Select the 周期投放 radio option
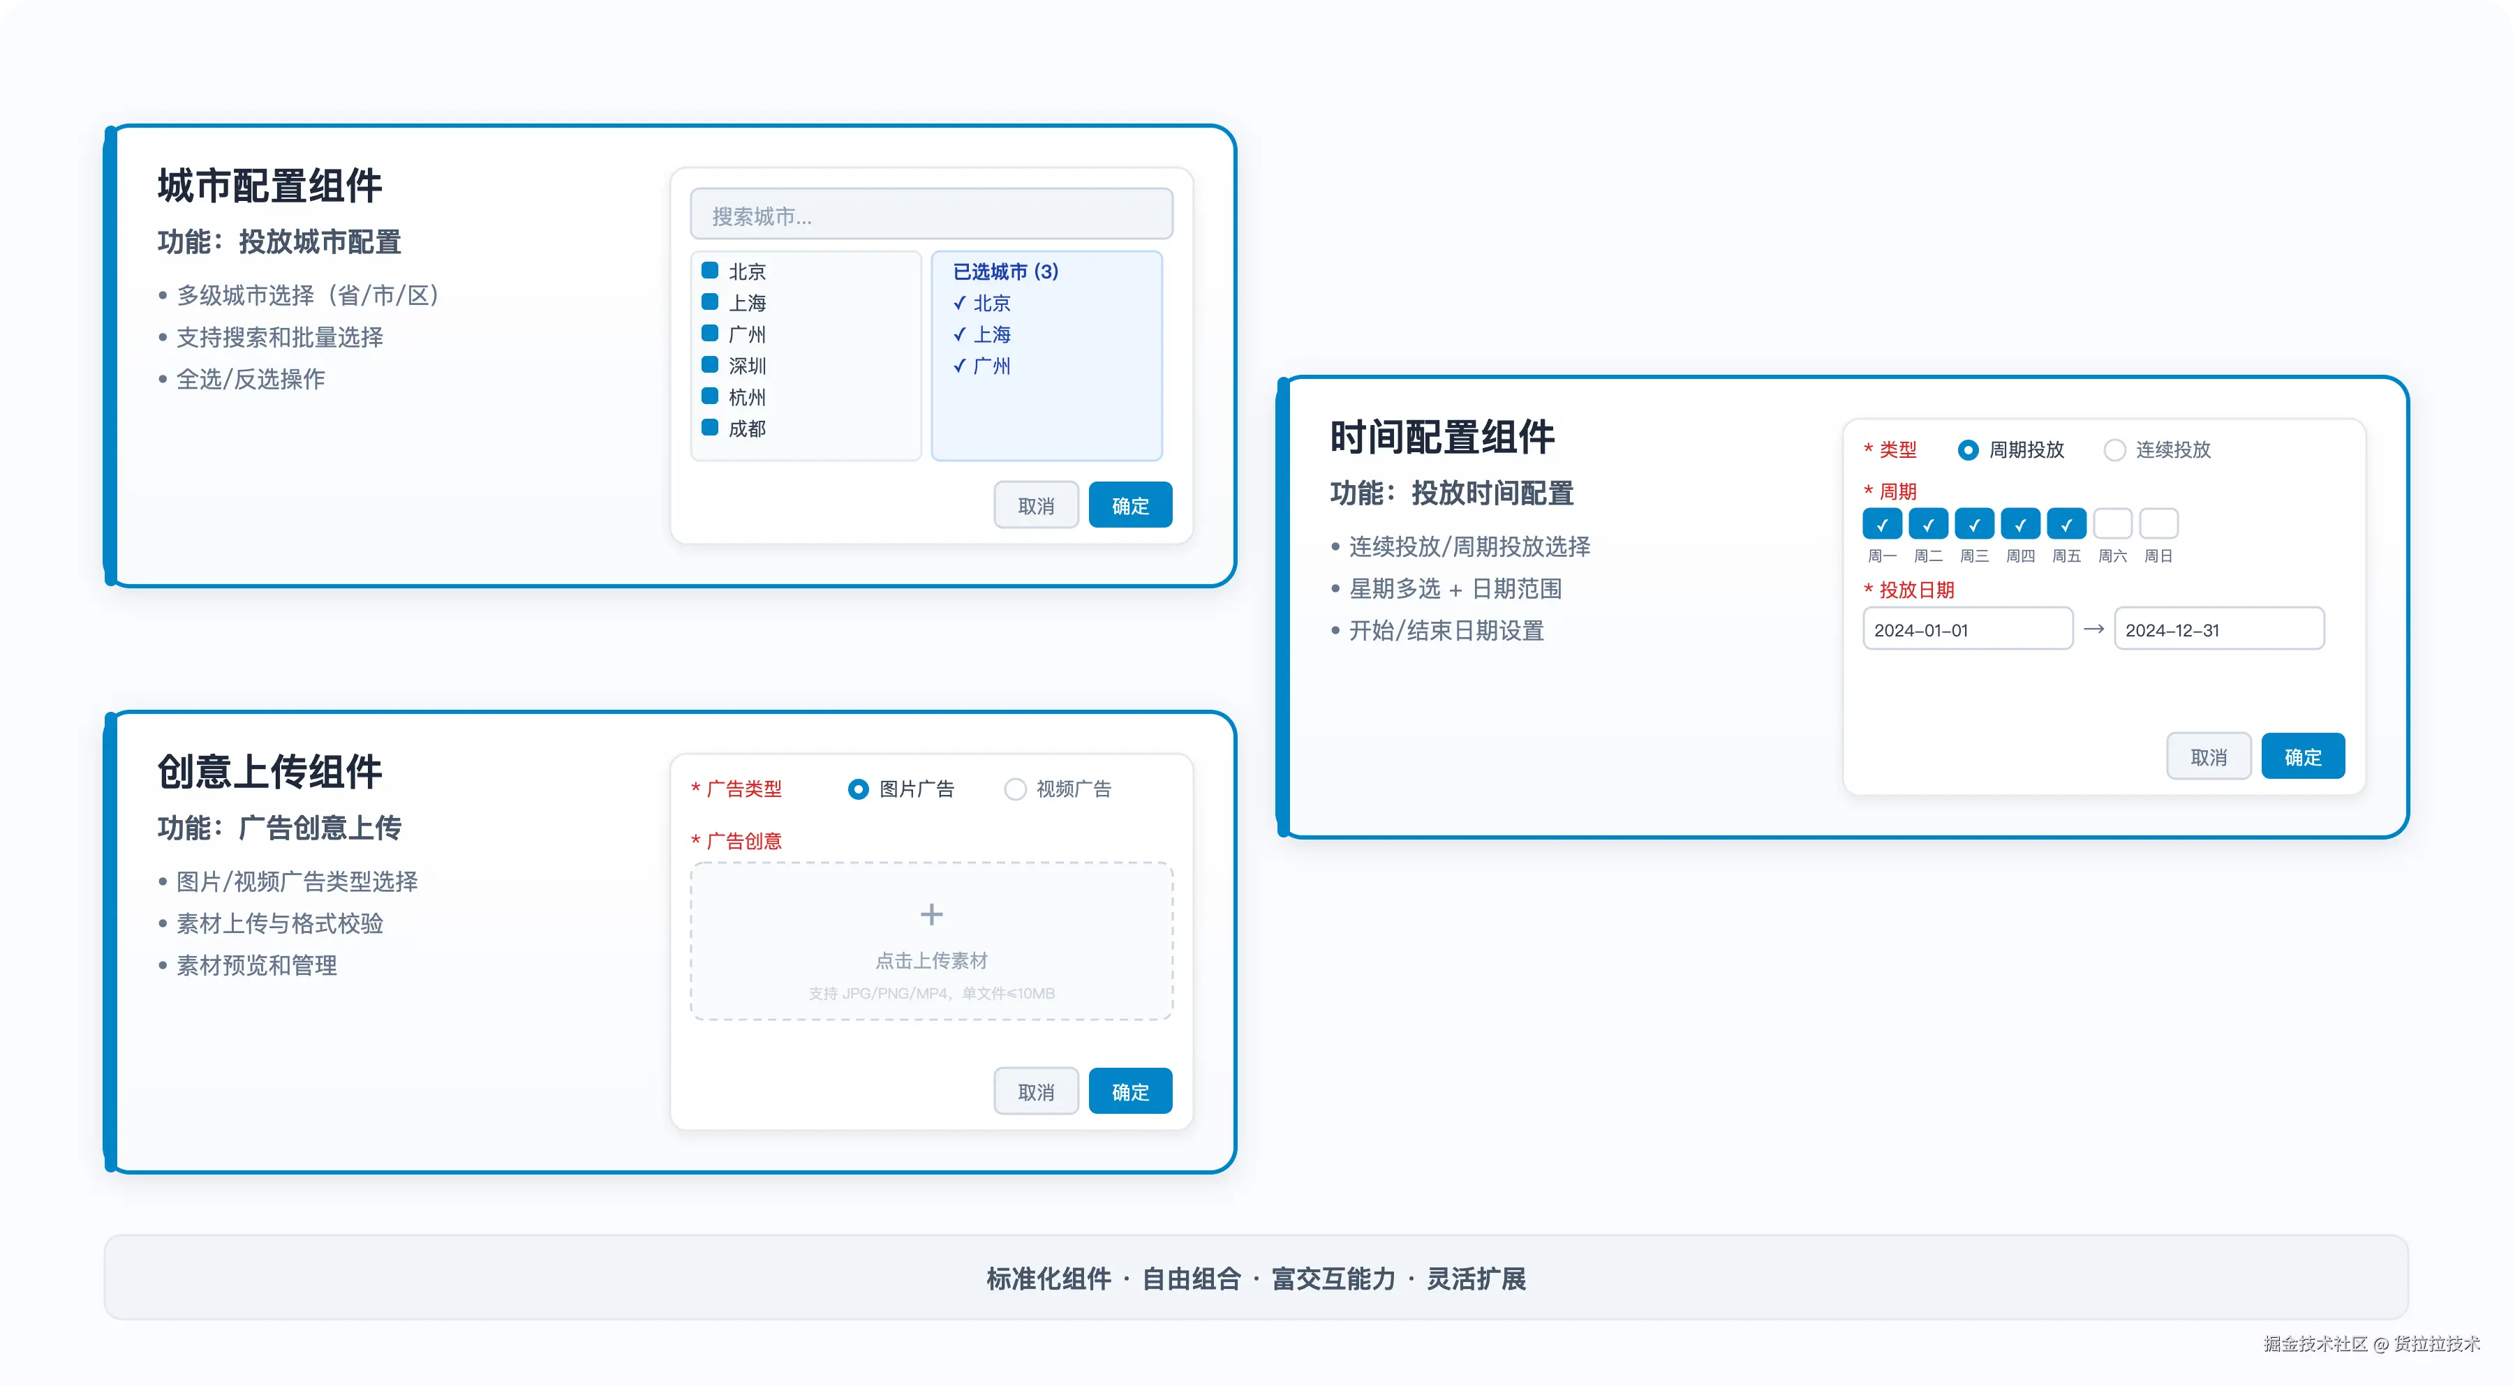Screen dimensions: 2513x1386 click(x=1968, y=449)
